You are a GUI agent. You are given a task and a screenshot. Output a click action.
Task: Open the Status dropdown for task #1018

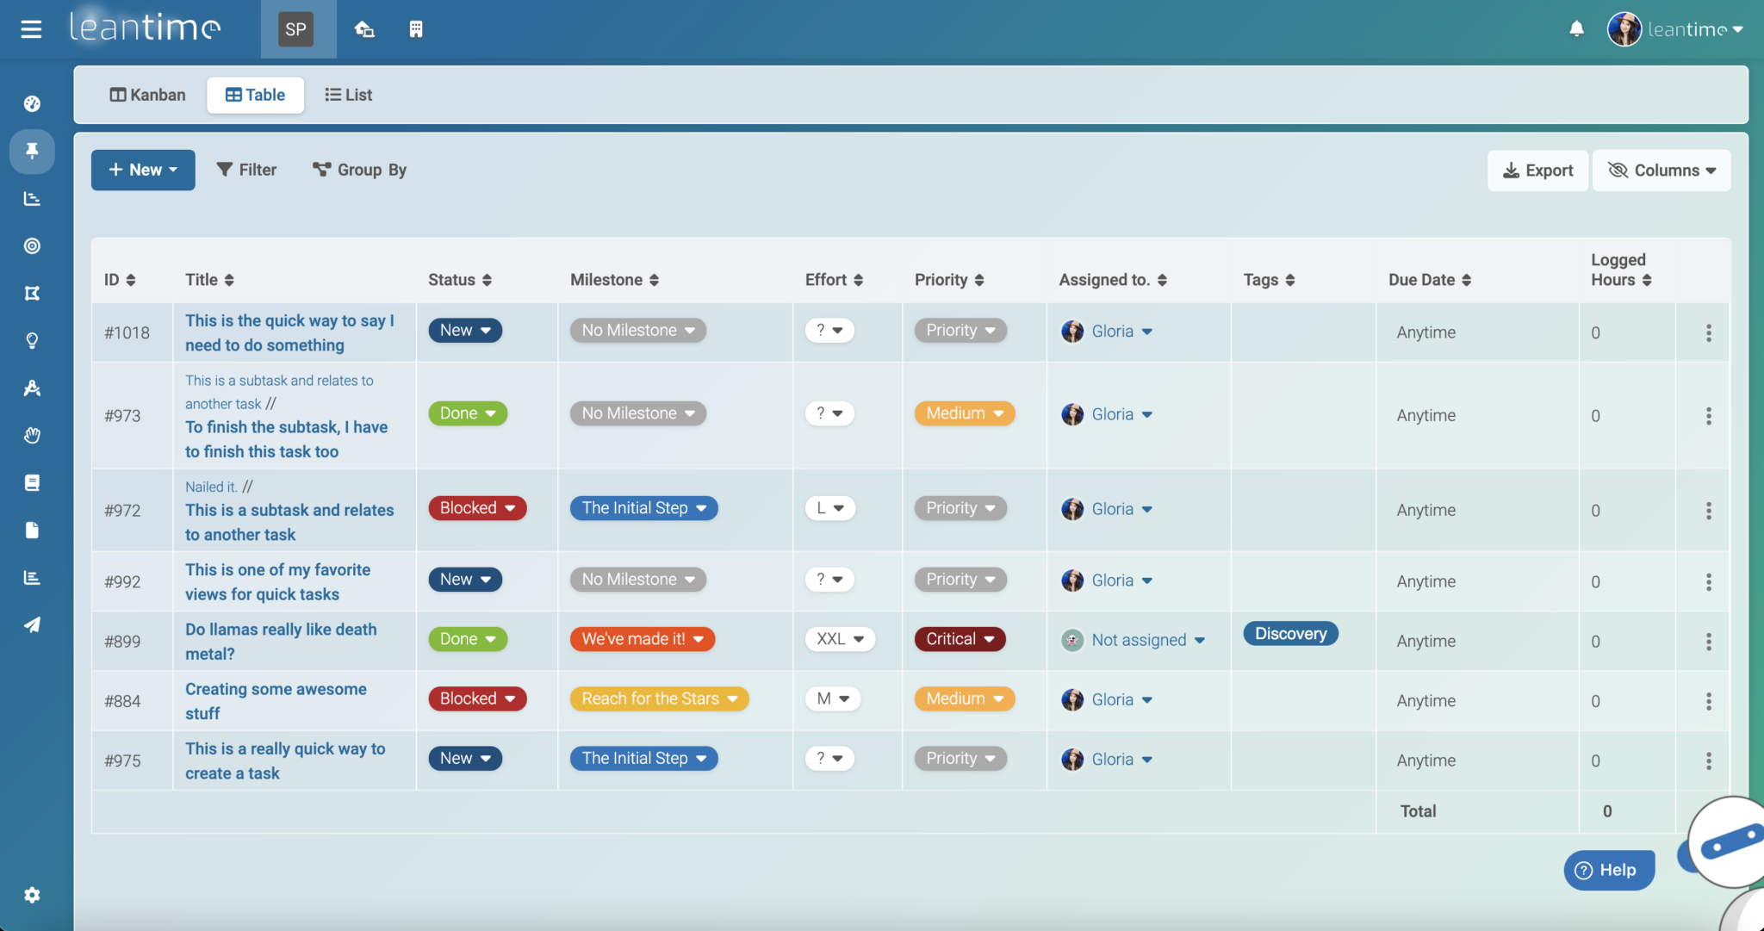pos(464,330)
